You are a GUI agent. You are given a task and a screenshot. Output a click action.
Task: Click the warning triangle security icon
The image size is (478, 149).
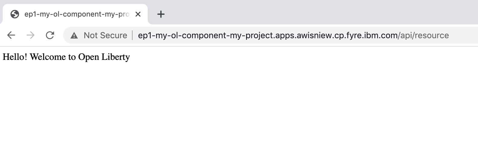[74, 36]
